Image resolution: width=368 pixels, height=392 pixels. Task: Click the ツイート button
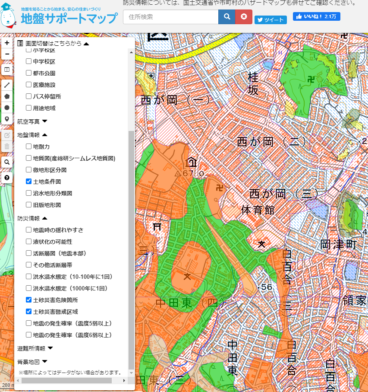coord(270,20)
